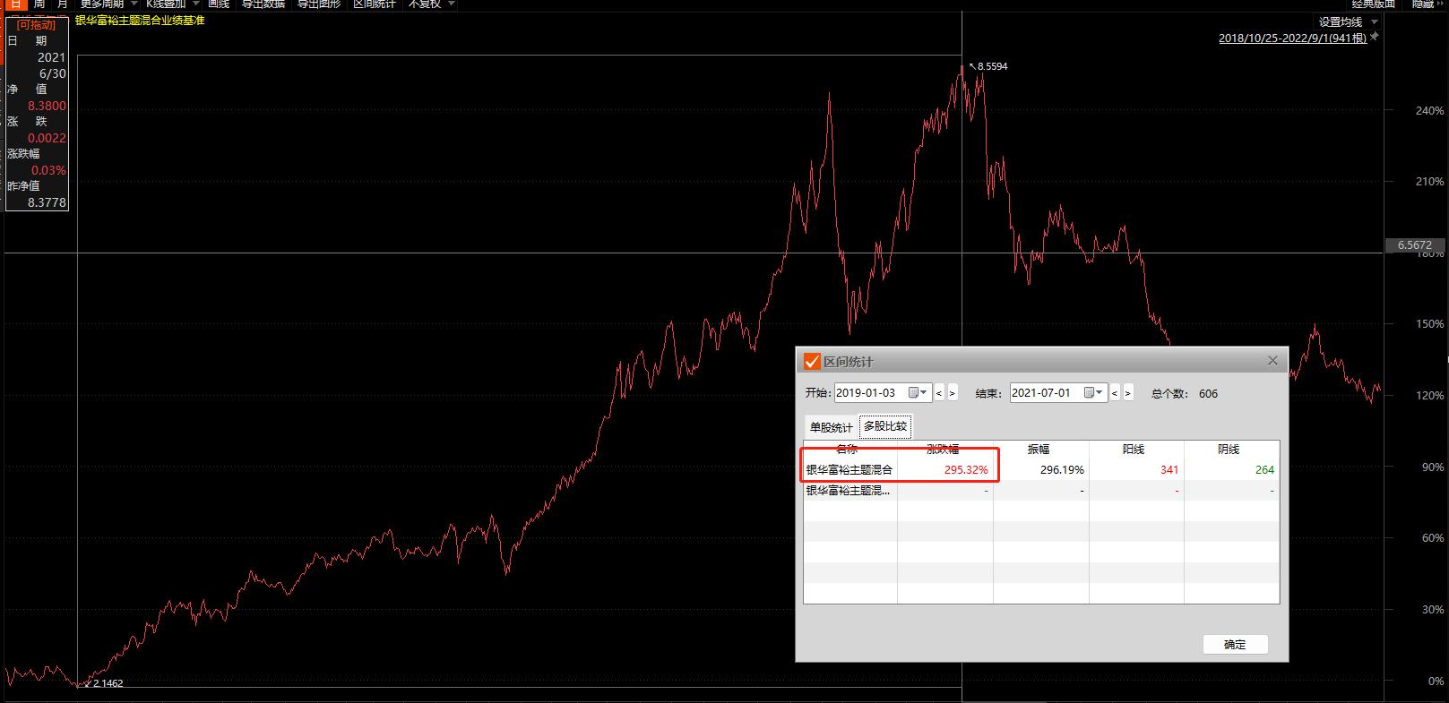
Task: Switch to daily 日 period tab
Action: tap(14, 4)
